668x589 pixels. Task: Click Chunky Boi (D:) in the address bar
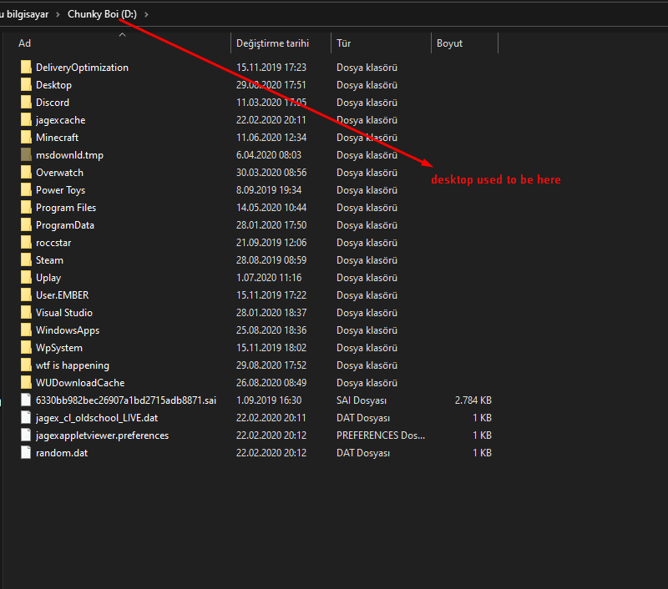(x=102, y=14)
